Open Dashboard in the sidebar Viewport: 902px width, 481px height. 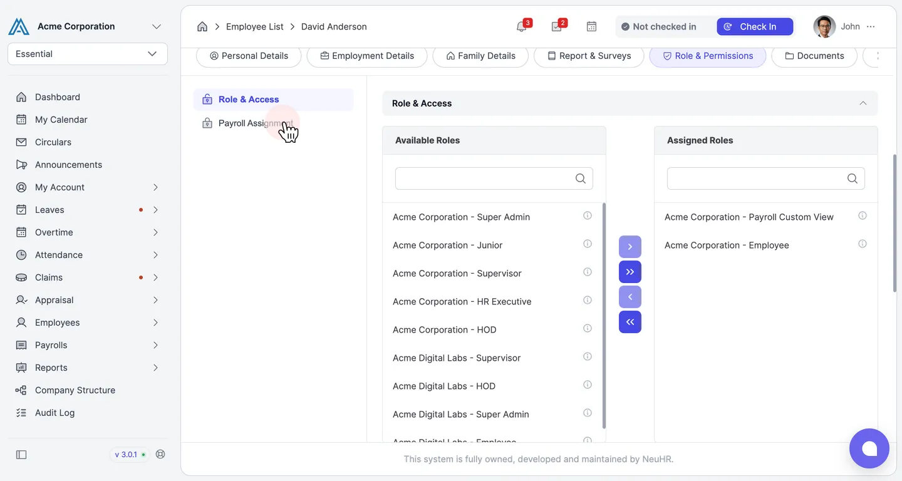click(88, 97)
